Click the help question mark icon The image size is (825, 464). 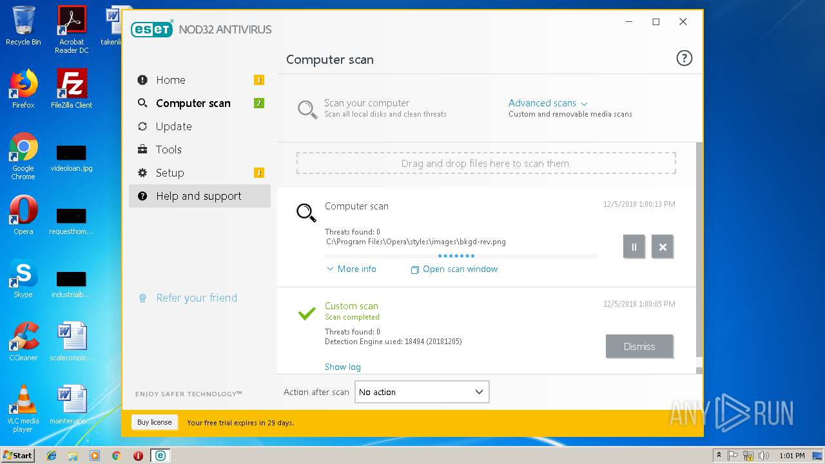[684, 59]
